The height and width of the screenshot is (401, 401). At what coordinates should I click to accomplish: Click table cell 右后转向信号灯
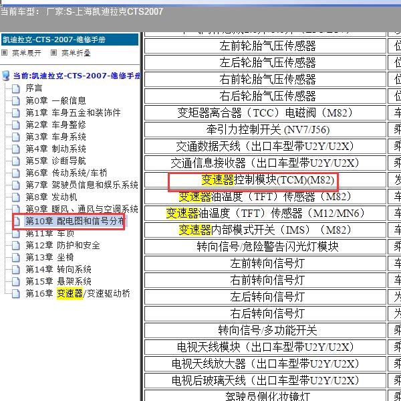click(x=265, y=313)
